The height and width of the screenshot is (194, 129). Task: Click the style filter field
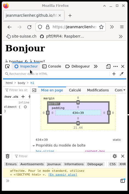(17, 90)
